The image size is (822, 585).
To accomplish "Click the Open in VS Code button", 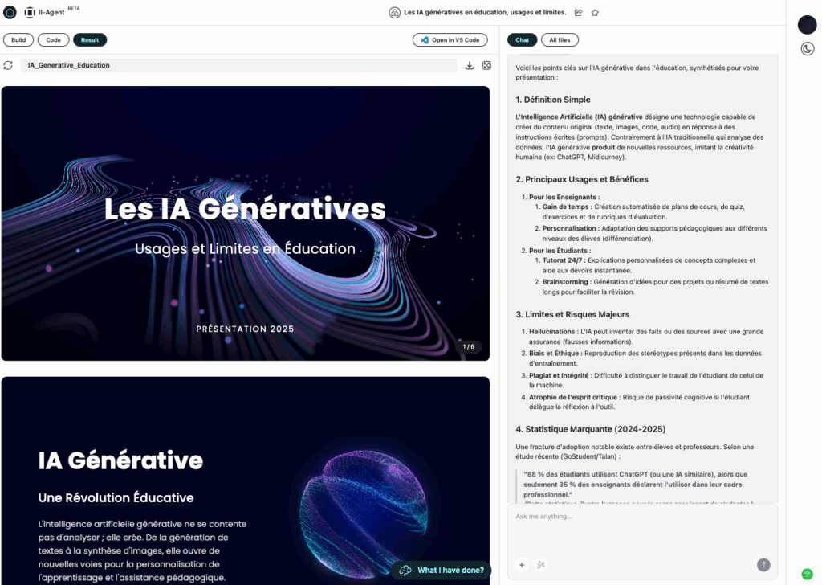I will pos(450,40).
